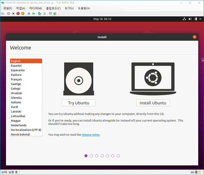Open the 보기(V) menu

pos(69,8)
